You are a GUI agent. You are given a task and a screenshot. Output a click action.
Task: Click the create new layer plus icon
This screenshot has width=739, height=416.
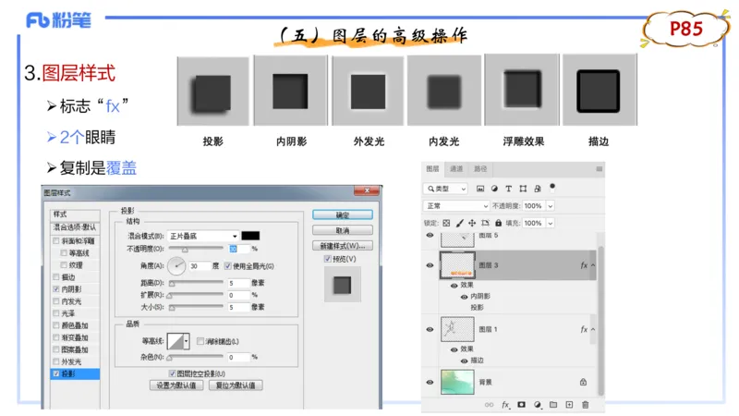569,405
